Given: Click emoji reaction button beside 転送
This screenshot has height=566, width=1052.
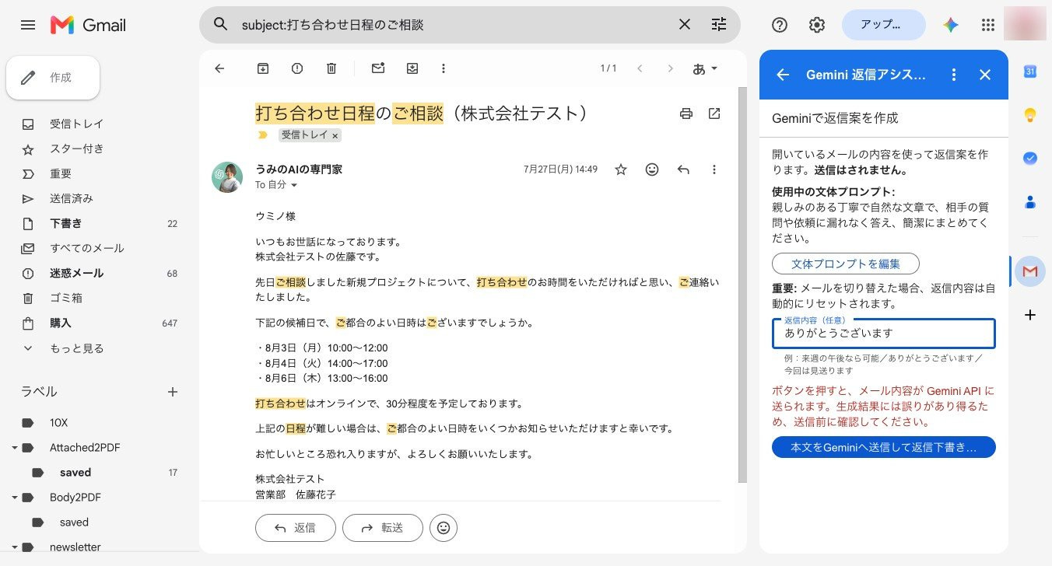Looking at the screenshot, I should [444, 528].
